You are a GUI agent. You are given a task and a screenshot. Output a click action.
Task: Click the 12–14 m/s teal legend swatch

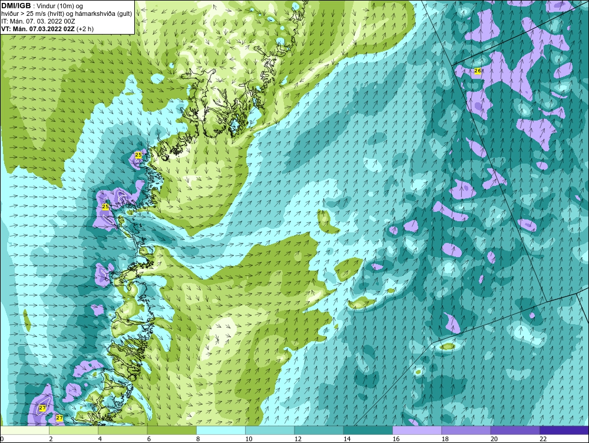319,430
